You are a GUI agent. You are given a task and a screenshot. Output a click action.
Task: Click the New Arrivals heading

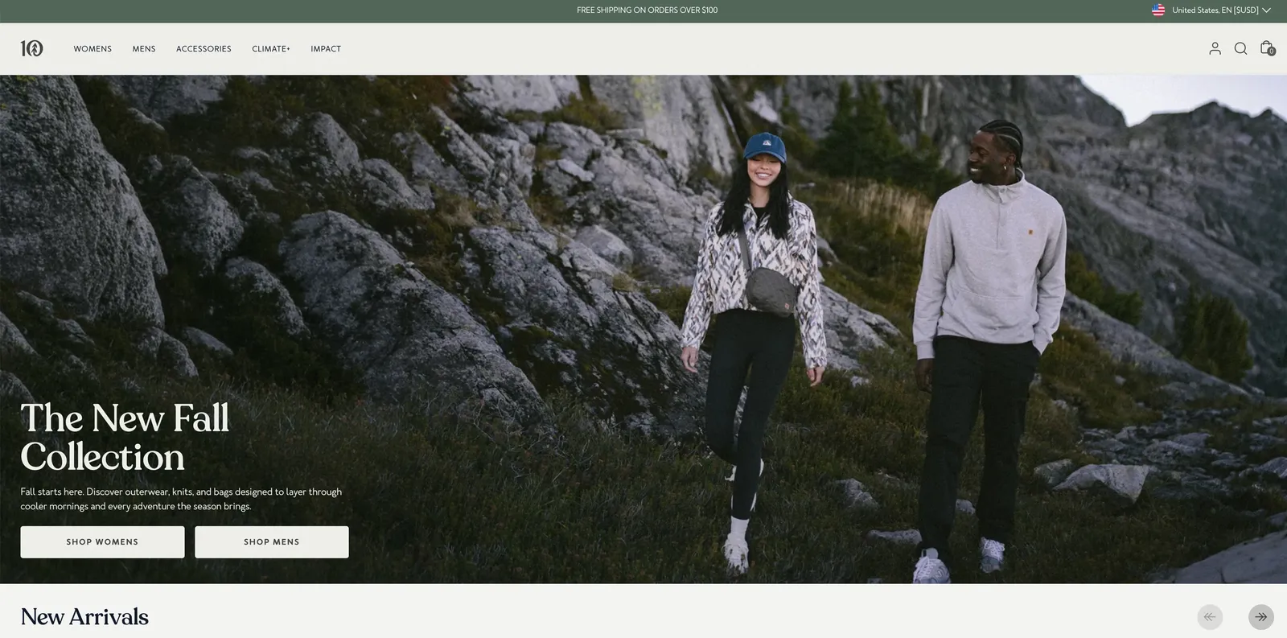[84, 617]
